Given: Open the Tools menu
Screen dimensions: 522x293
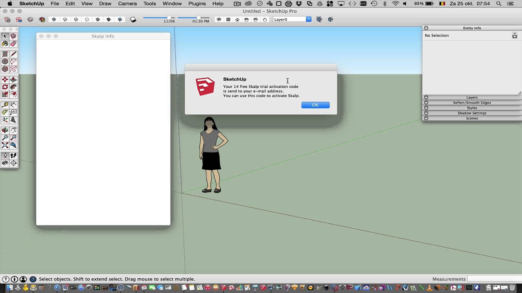Looking at the screenshot, I should click(x=150, y=4).
